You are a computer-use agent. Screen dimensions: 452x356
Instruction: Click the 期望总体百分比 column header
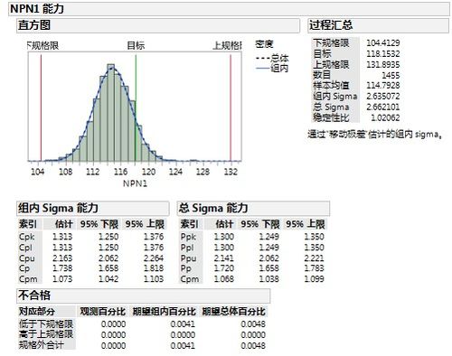tap(233, 312)
